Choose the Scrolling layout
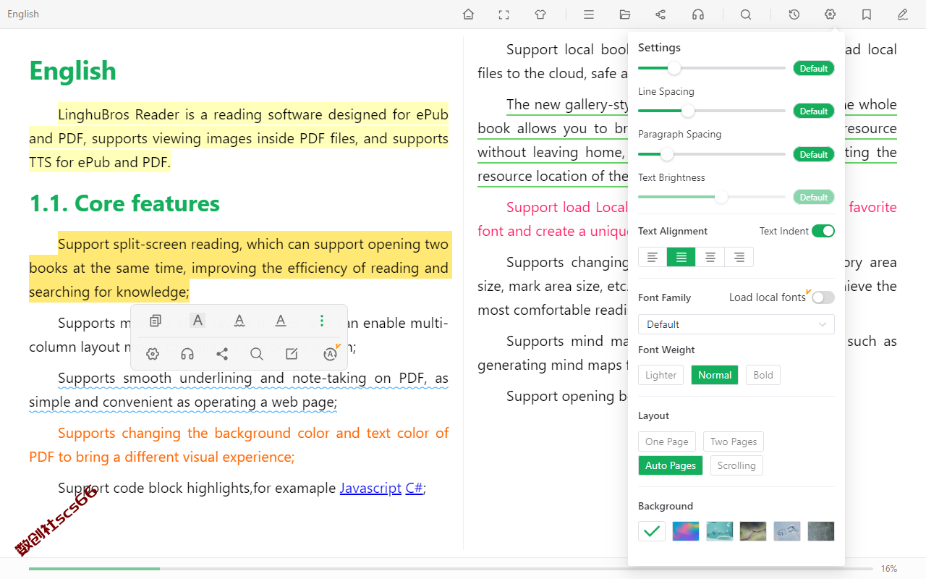Image resolution: width=926 pixels, height=579 pixels. (736, 465)
